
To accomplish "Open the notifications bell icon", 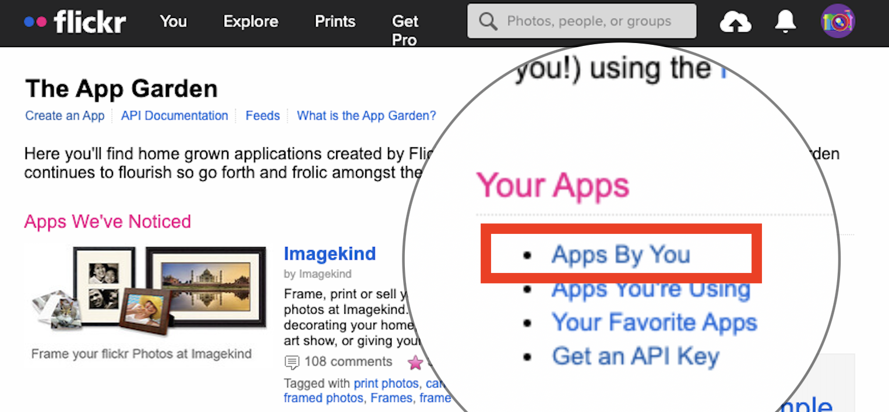I will pyautogui.click(x=785, y=22).
